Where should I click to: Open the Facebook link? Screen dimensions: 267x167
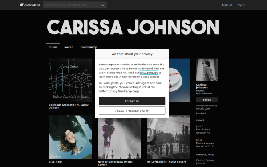click(x=201, y=114)
